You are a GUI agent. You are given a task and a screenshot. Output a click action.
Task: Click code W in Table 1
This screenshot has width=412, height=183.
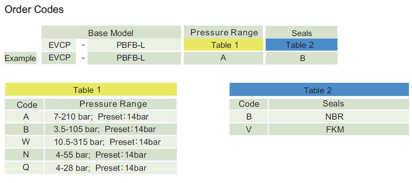tap(26, 142)
